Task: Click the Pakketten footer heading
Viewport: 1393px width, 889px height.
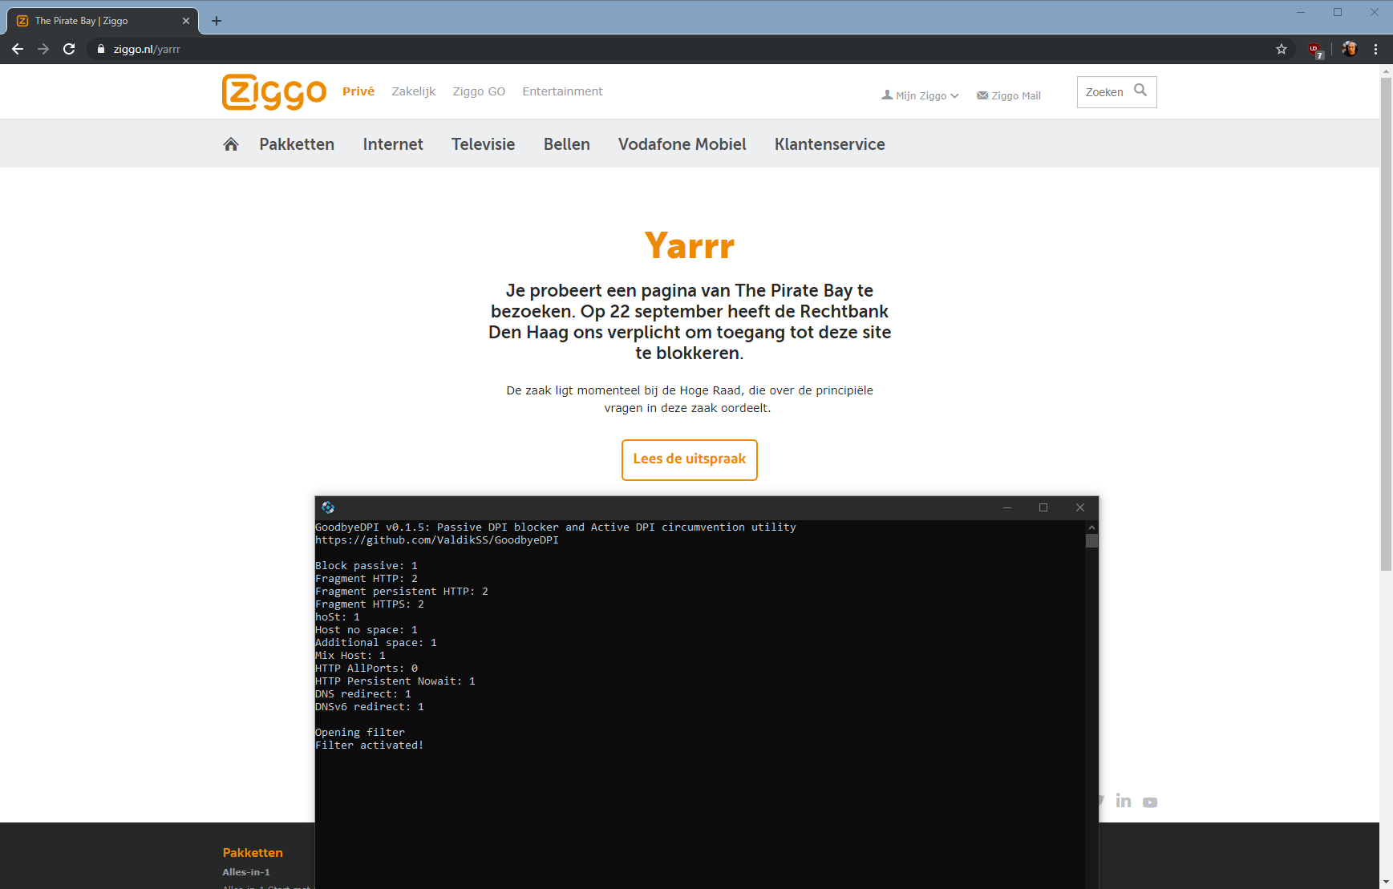Action: [x=253, y=853]
